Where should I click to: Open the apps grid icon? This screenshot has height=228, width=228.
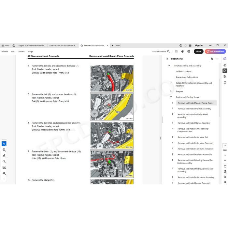tap(190, 46)
